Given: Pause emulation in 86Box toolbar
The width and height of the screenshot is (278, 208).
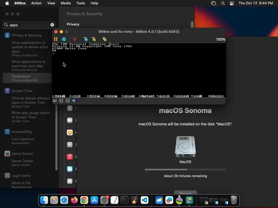Looking at the screenshot, I should coord(56,39).
